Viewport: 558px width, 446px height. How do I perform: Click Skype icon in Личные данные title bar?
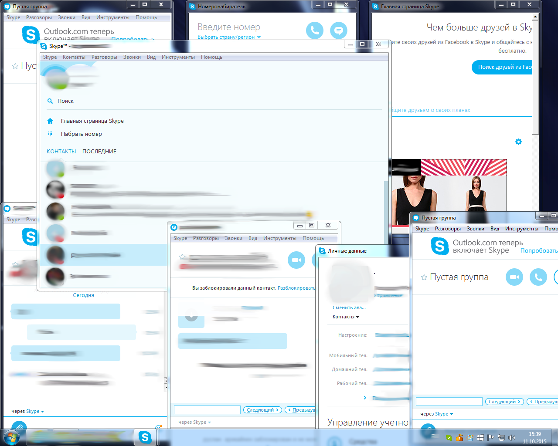point(322,251)
